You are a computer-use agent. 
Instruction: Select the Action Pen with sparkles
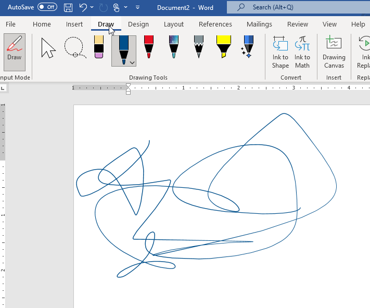coord(248,47)
